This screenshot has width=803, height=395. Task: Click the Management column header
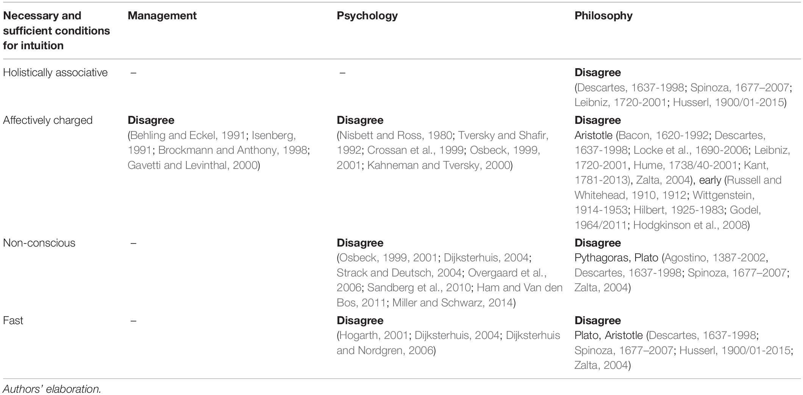click(x=162, y=16)
